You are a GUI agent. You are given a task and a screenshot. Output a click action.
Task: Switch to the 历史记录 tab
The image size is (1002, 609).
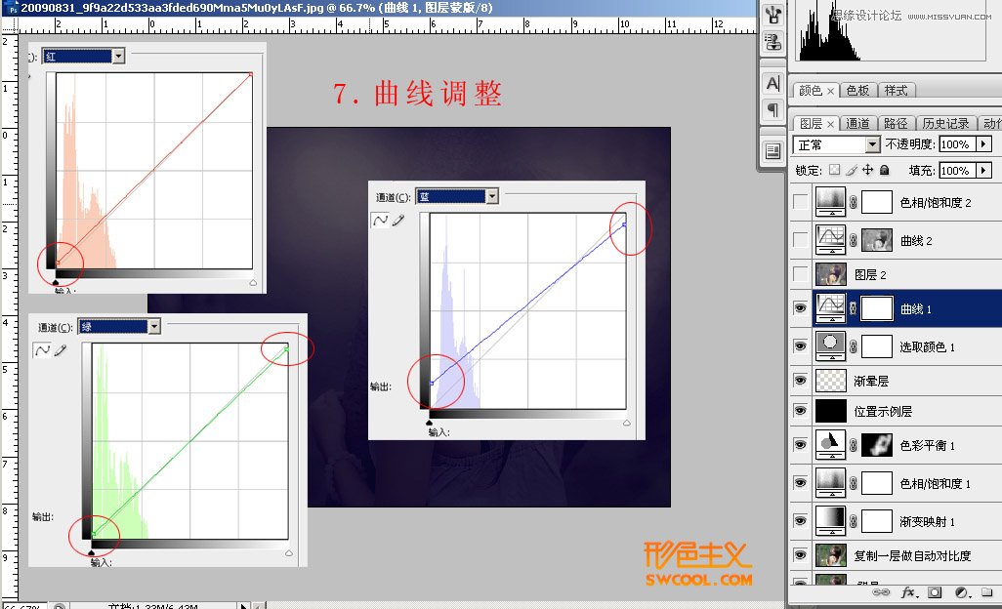945,123
